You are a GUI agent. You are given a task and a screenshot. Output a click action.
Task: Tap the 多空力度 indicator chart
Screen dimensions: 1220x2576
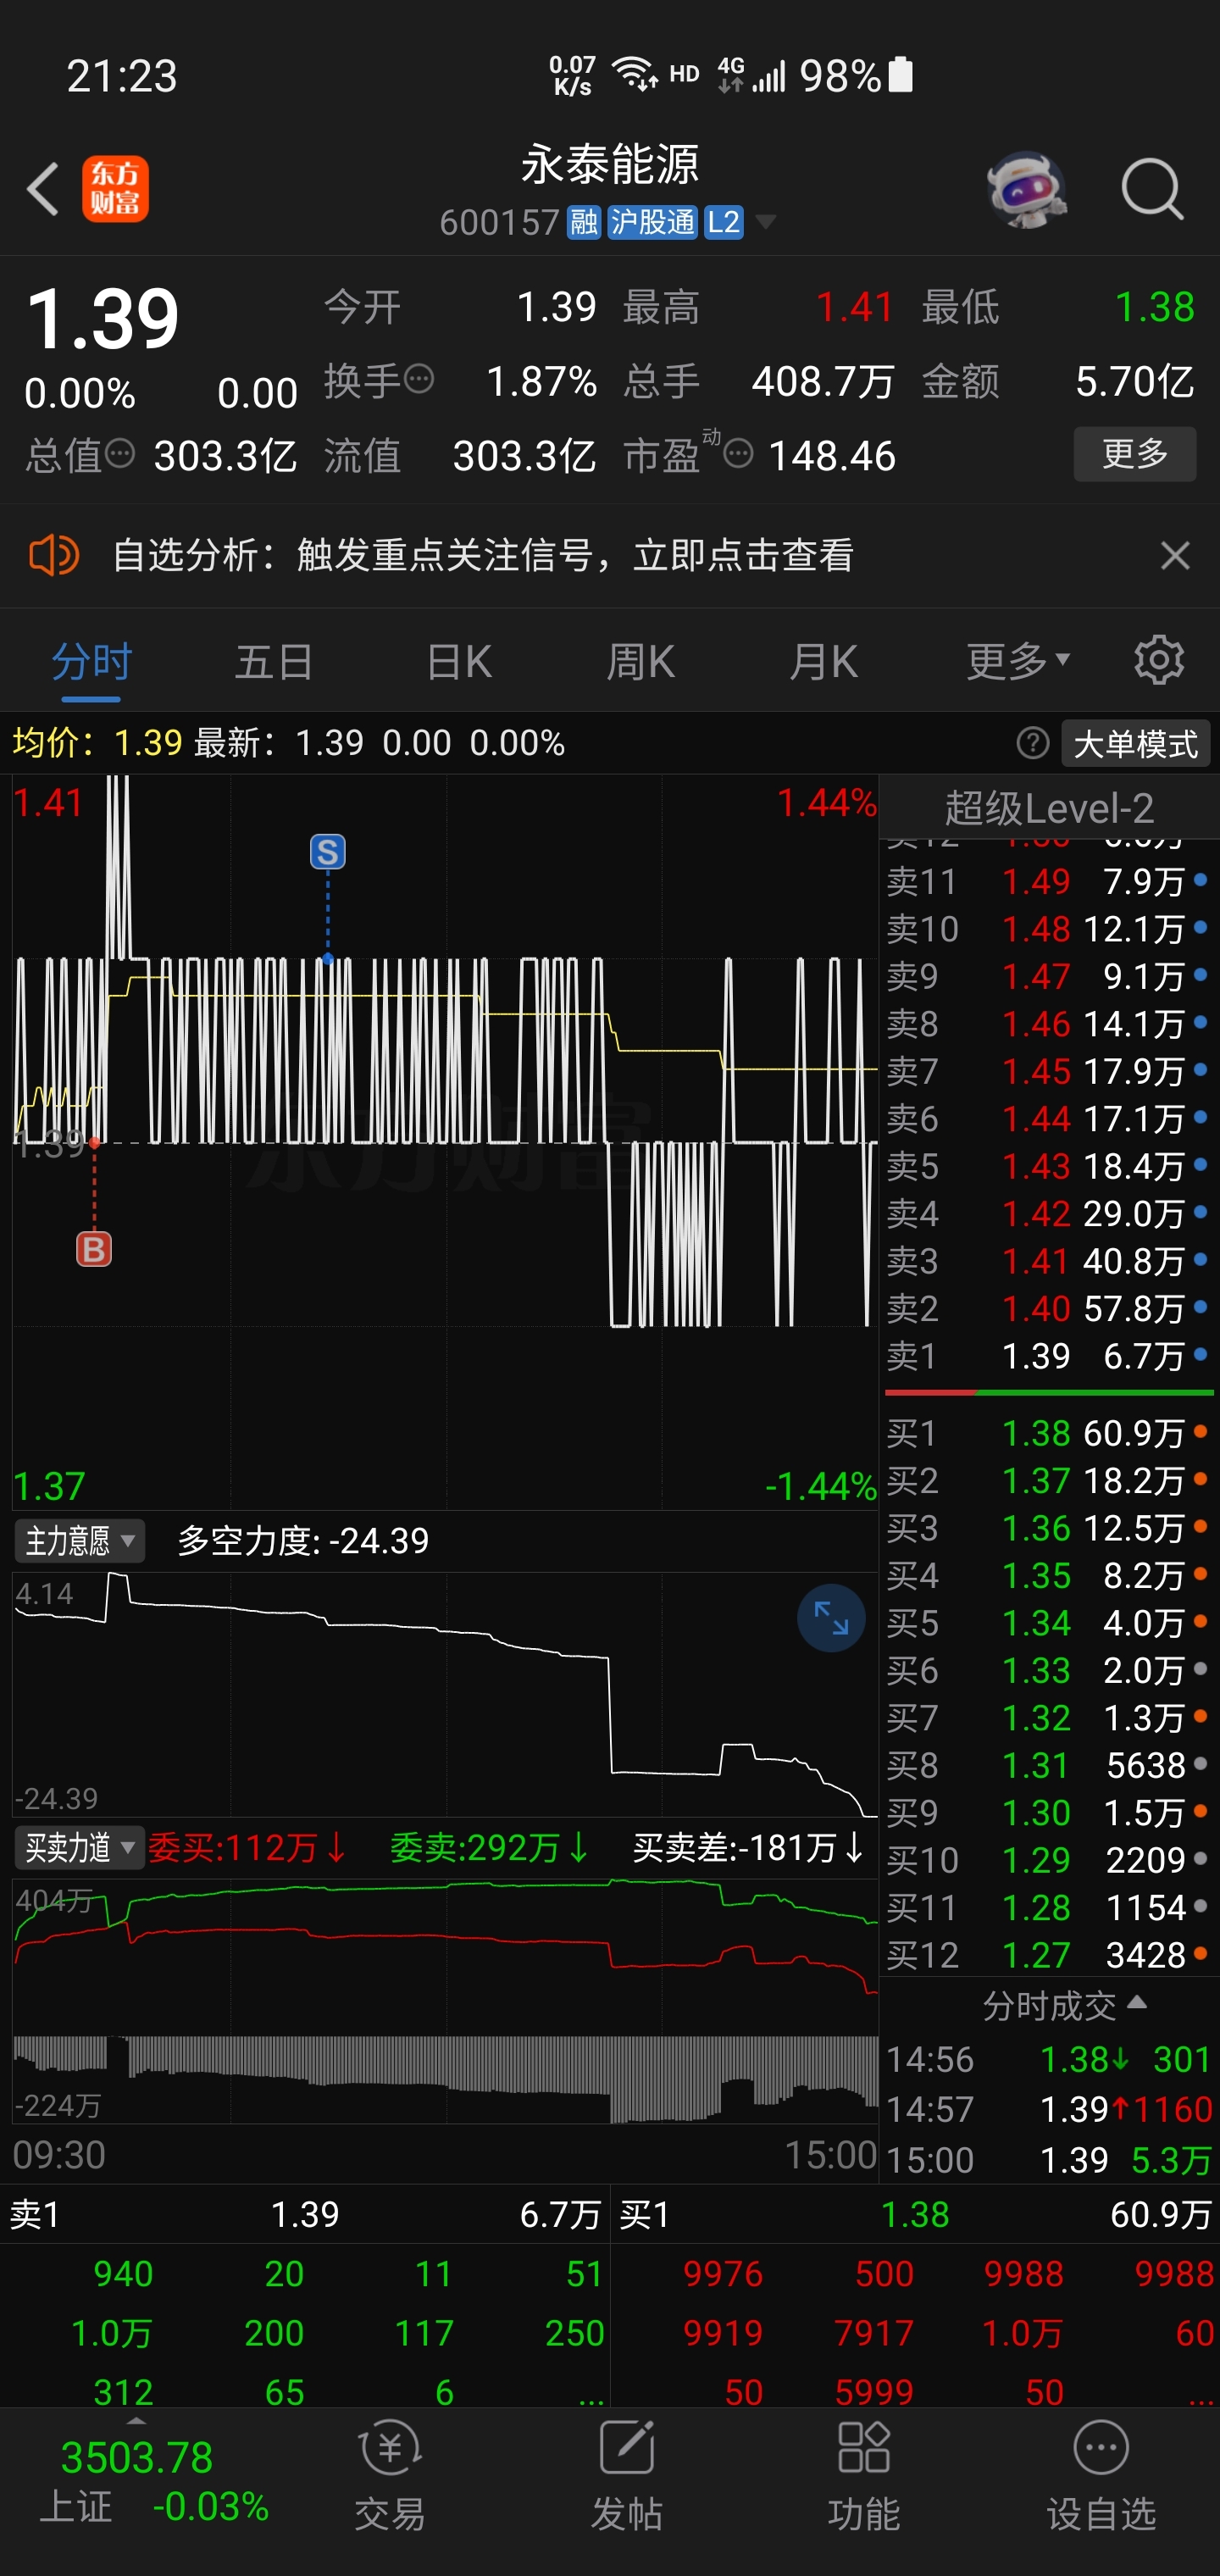[x=445, y=1694]
